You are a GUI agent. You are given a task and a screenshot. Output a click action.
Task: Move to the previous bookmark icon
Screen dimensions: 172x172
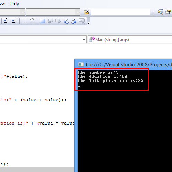pyautogui.click(x=50, y=21)
